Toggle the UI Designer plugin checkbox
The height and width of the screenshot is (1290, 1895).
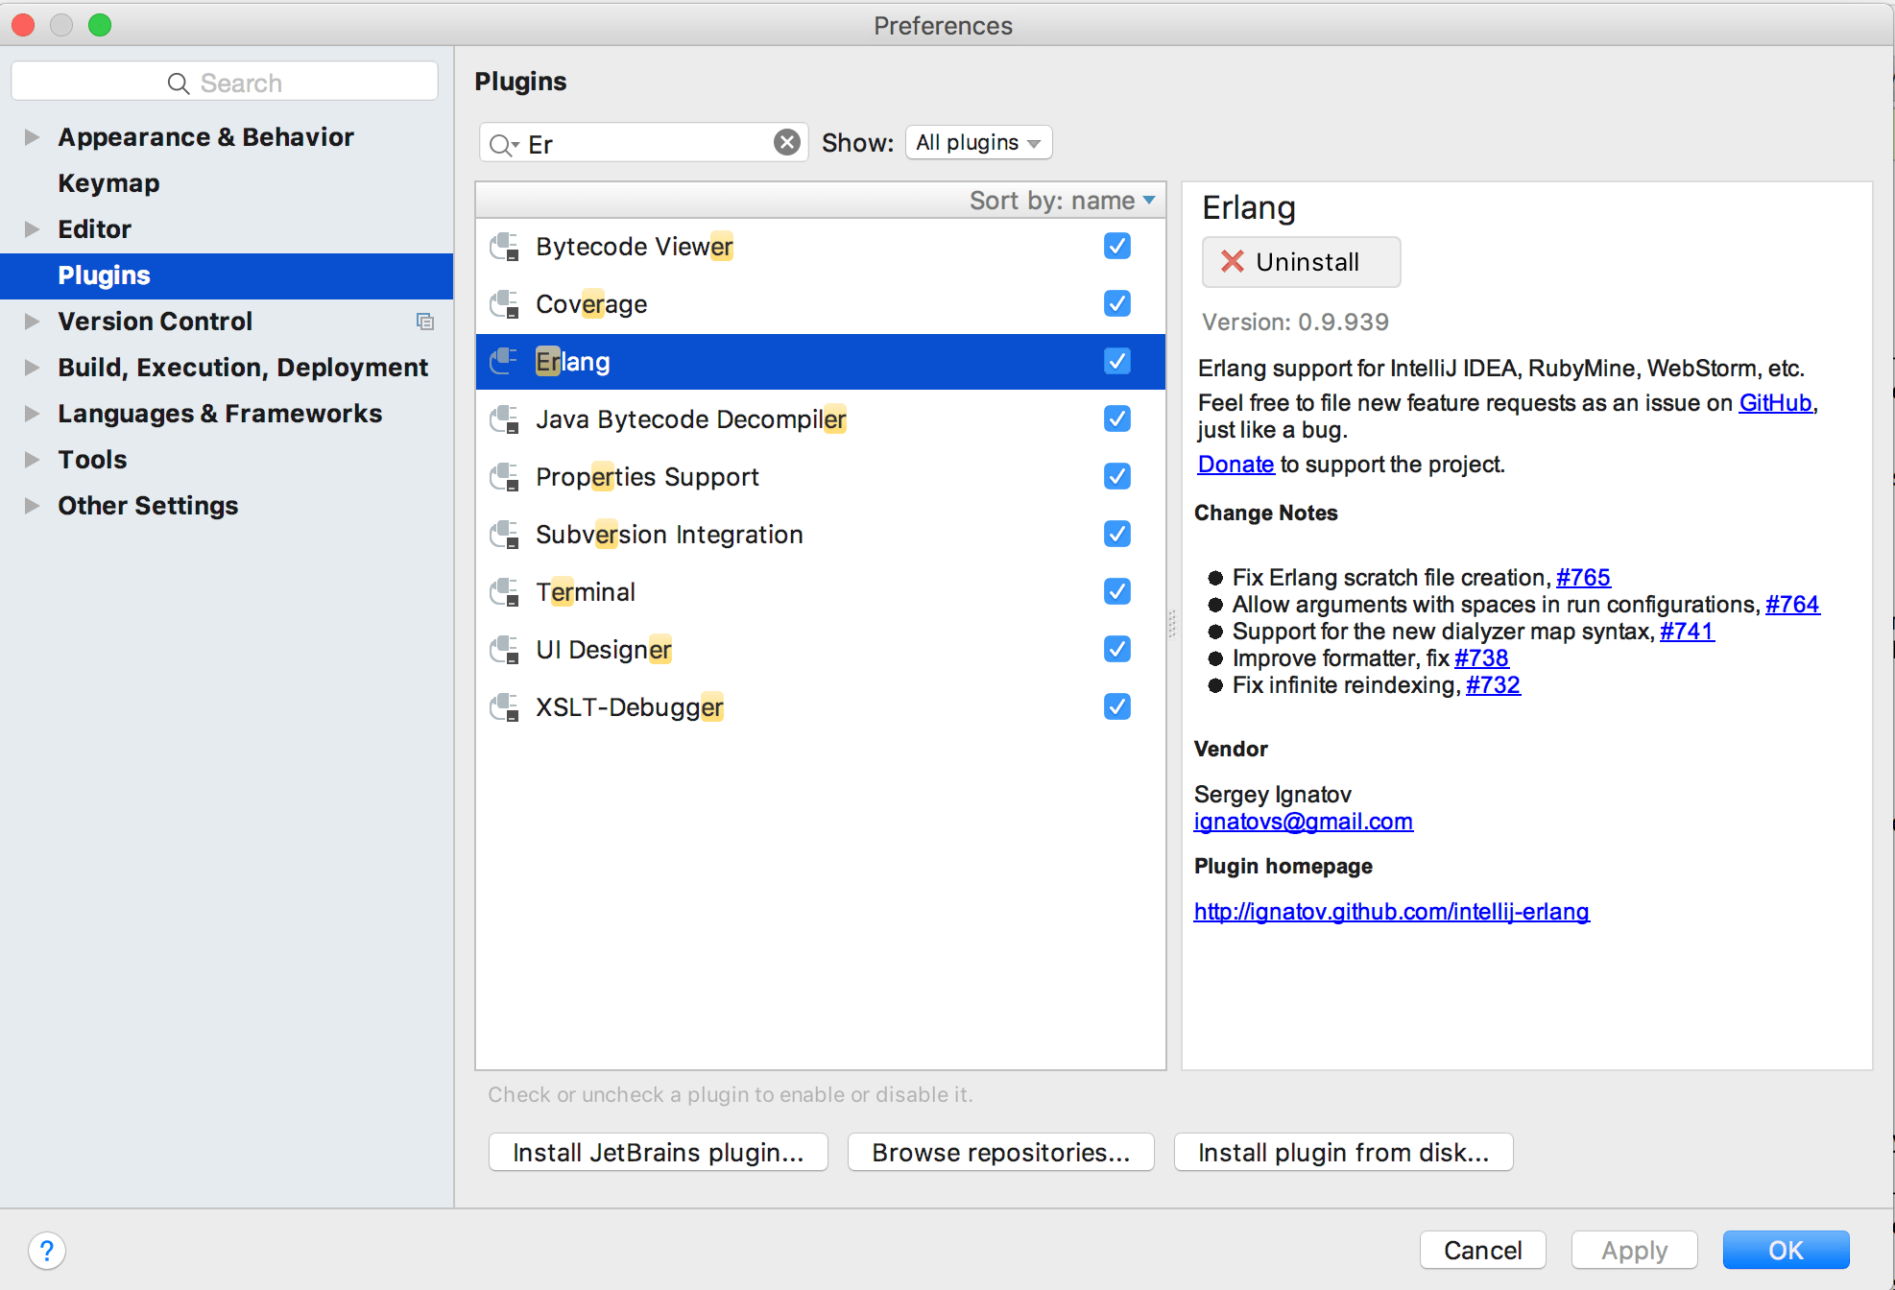[1116, 650]
